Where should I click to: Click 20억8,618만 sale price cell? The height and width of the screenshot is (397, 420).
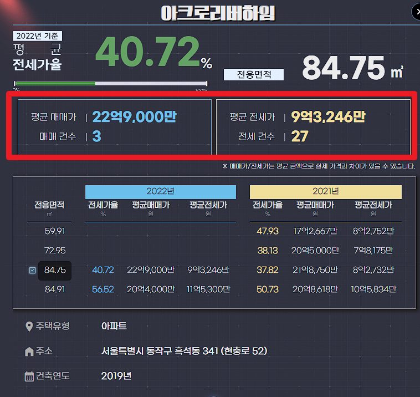pos(315,289)
